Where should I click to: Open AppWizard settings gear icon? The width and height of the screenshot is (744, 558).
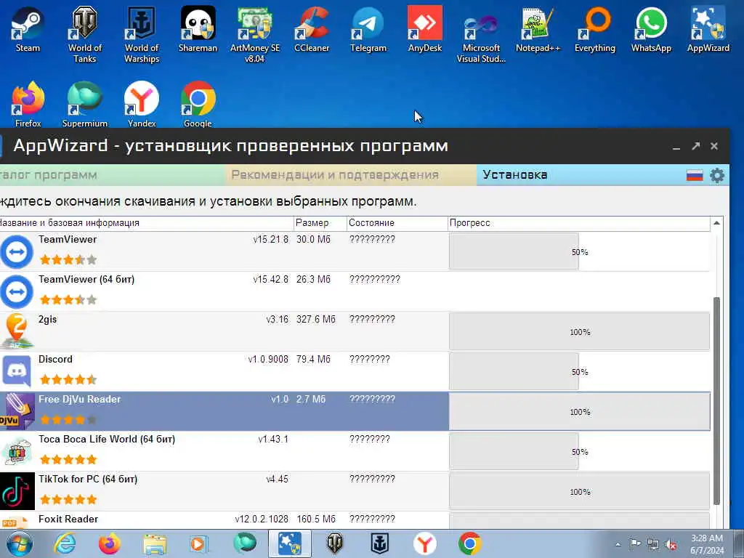(x=717, y=175)
